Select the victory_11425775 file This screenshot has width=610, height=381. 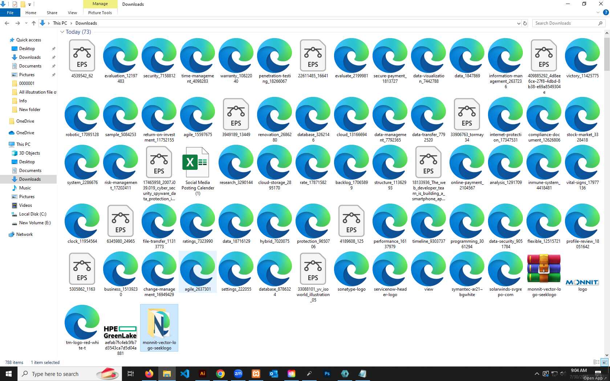582,58
